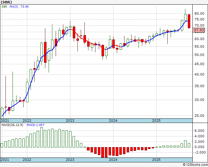Click the 2025 marker on price chart axis

coord(156,121)
